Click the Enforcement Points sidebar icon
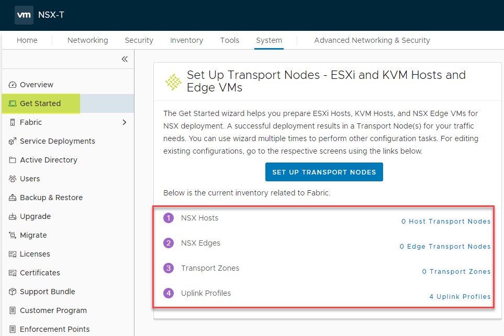This screenshot has height=336, width=504. [12, 329]
